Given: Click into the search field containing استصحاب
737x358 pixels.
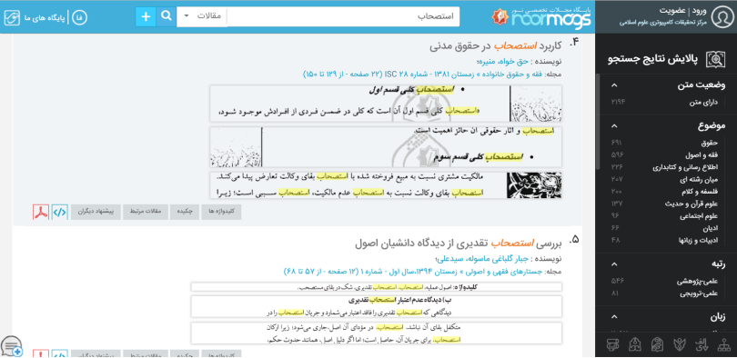Looking at the screenshot, I should 343,16.
